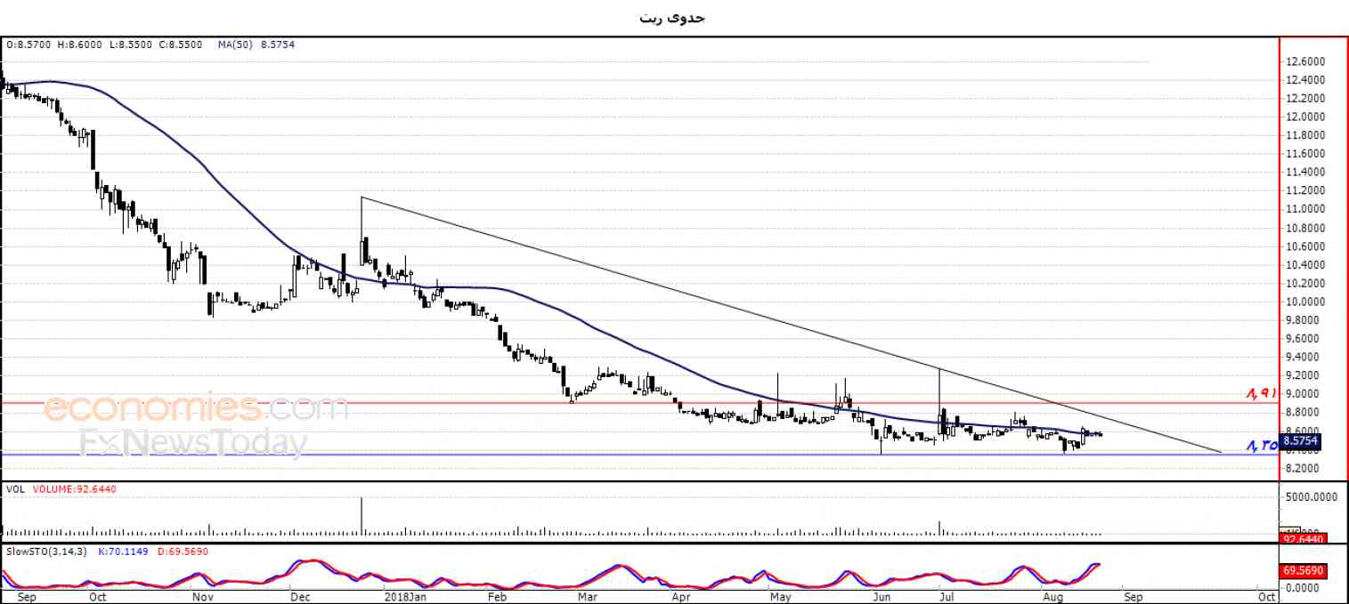Click the tallest volume bar in December

[x=362, y=516]
